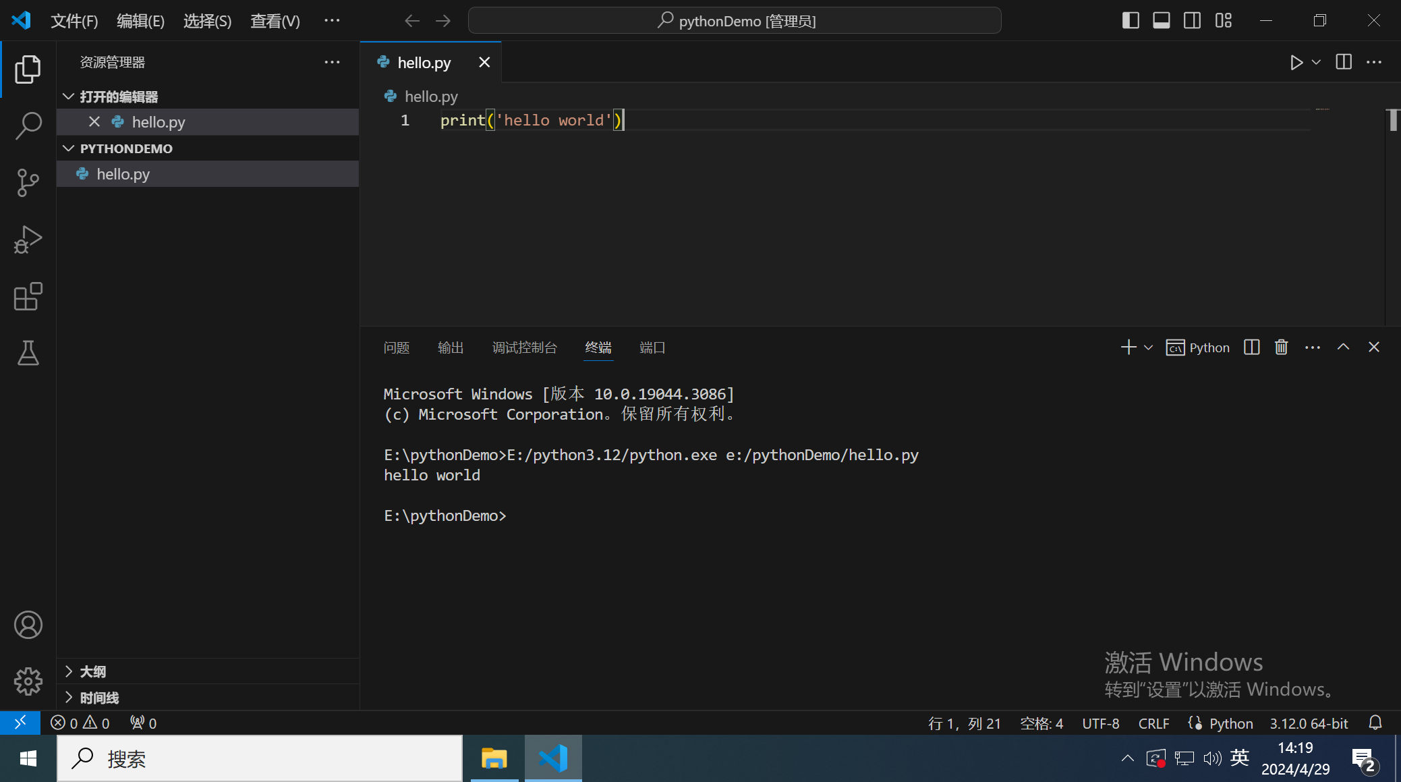1401x782 pixels.
Task: Expand the 大纲 outline section
Action: click(x=92, y=671)
